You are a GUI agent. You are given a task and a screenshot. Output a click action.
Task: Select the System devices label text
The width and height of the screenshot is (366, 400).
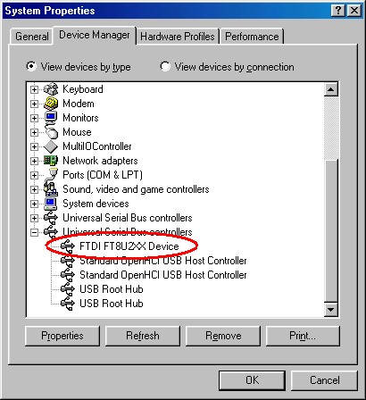click(96, 204)
